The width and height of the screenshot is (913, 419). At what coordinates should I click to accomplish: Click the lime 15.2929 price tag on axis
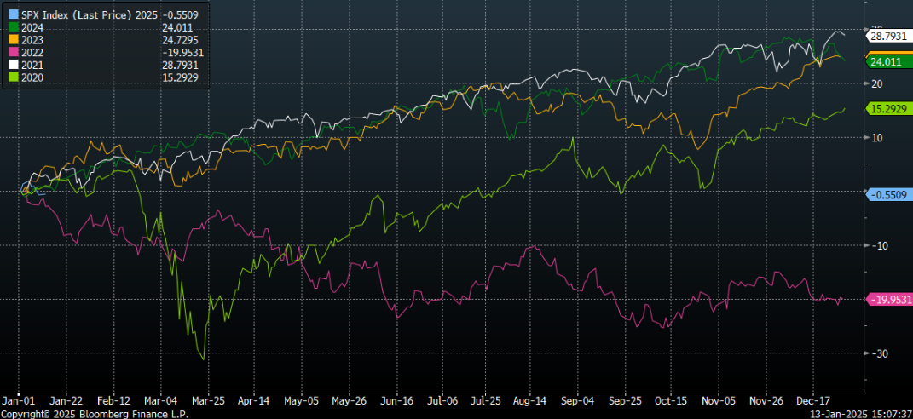pyautogui.click(x=889, y=108)
